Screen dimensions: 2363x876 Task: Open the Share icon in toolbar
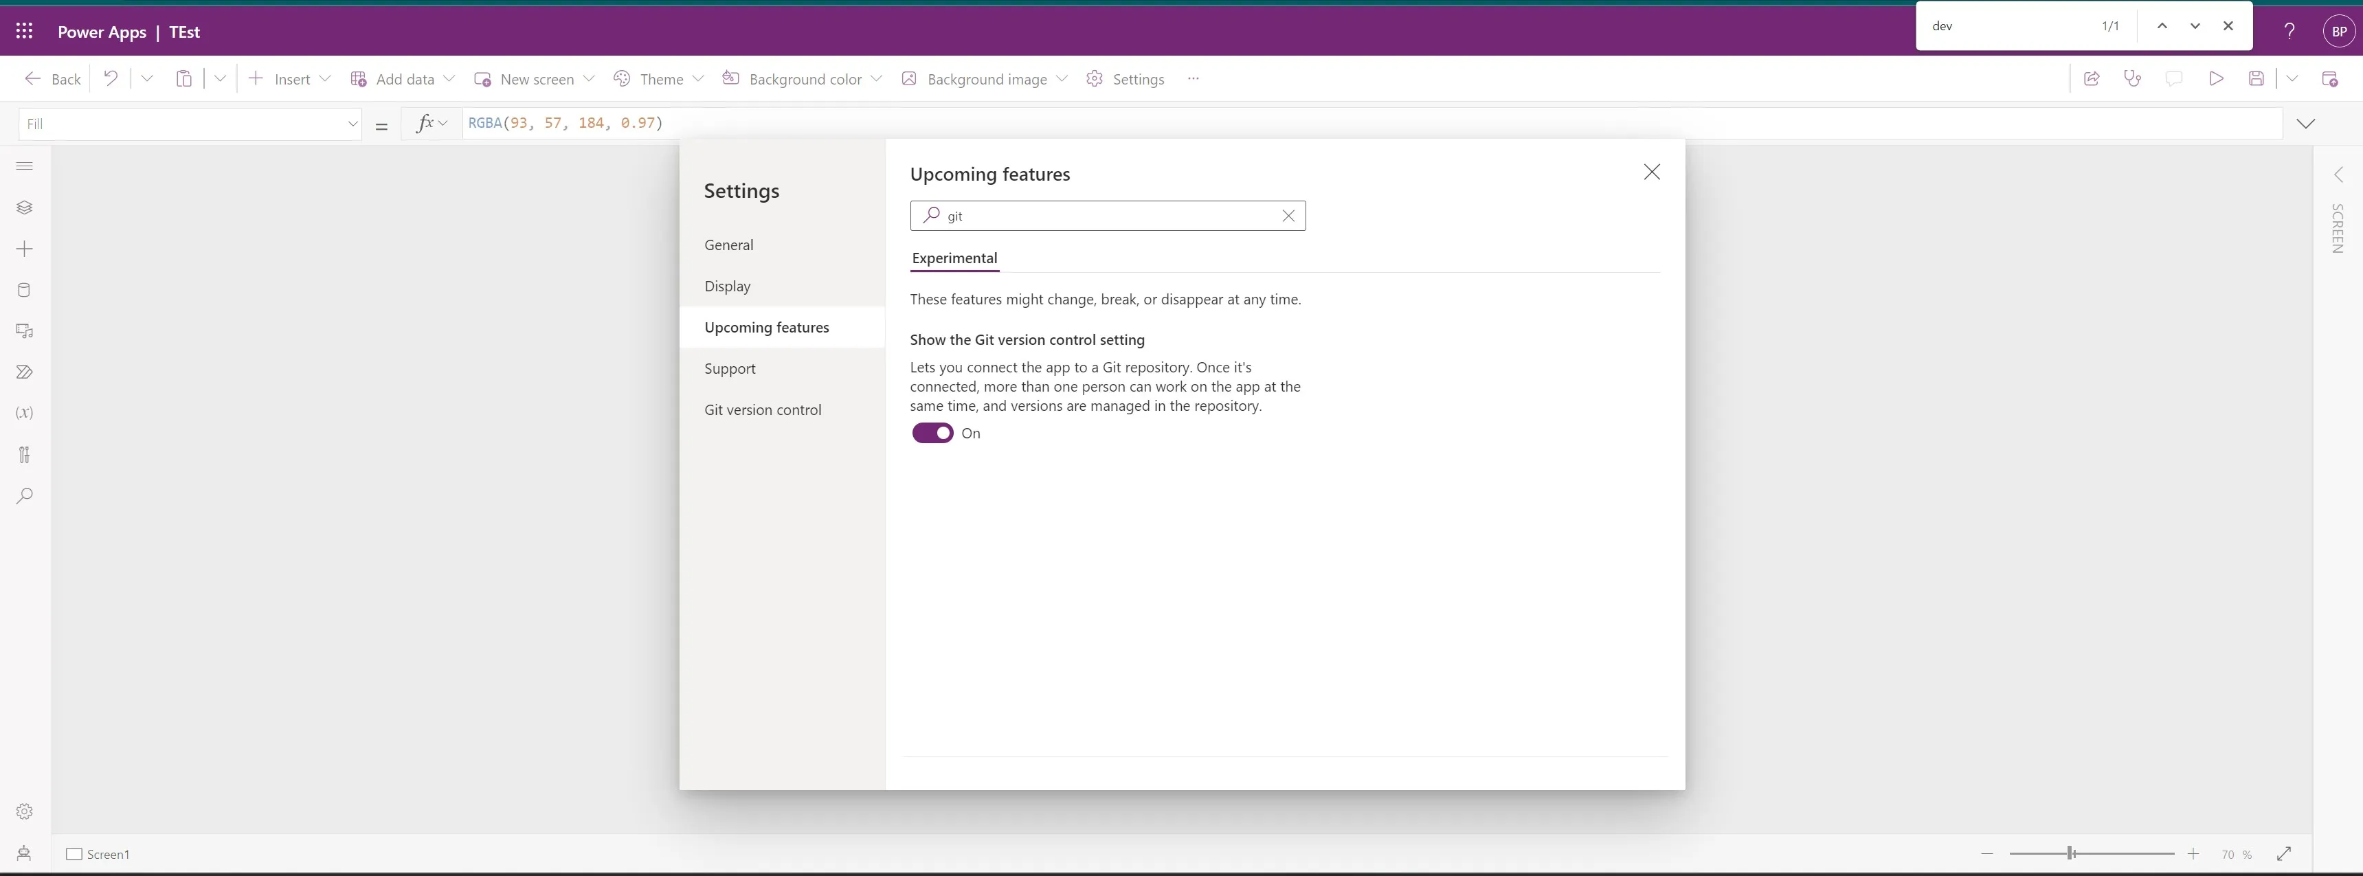[2092, 79]
